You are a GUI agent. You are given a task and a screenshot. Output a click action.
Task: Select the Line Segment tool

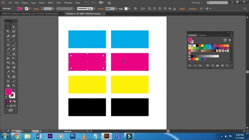(14, 40)
